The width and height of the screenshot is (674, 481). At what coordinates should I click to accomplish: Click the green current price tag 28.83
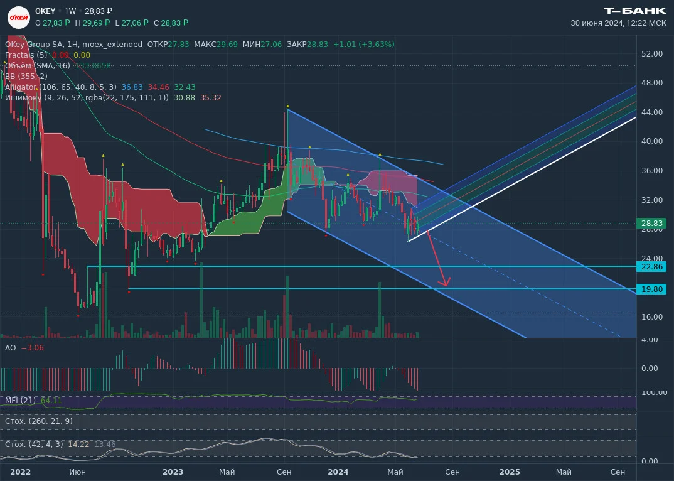coord(651,223)
